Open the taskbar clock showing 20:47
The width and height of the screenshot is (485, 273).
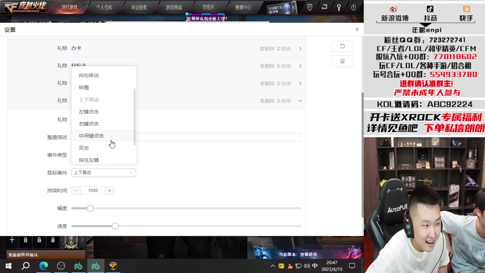pos(332,266)
